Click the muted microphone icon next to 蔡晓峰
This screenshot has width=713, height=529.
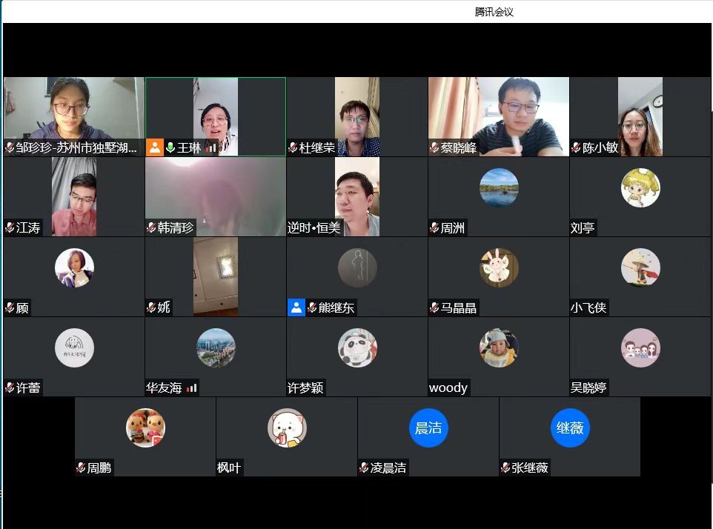[x=434, y=148]
